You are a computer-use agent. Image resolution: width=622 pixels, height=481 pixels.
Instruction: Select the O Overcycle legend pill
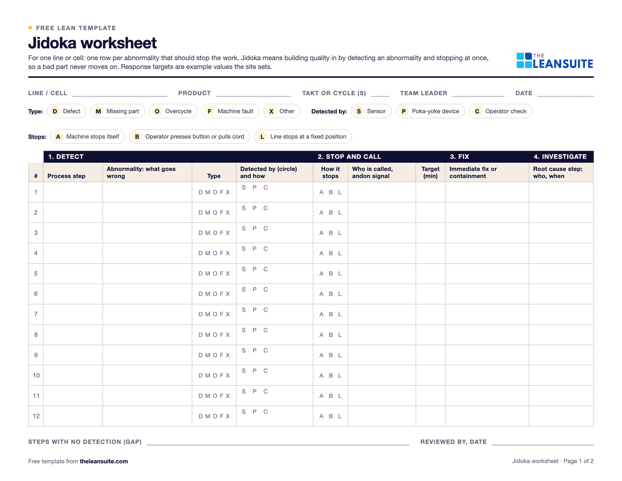click(x=173, y=111)
